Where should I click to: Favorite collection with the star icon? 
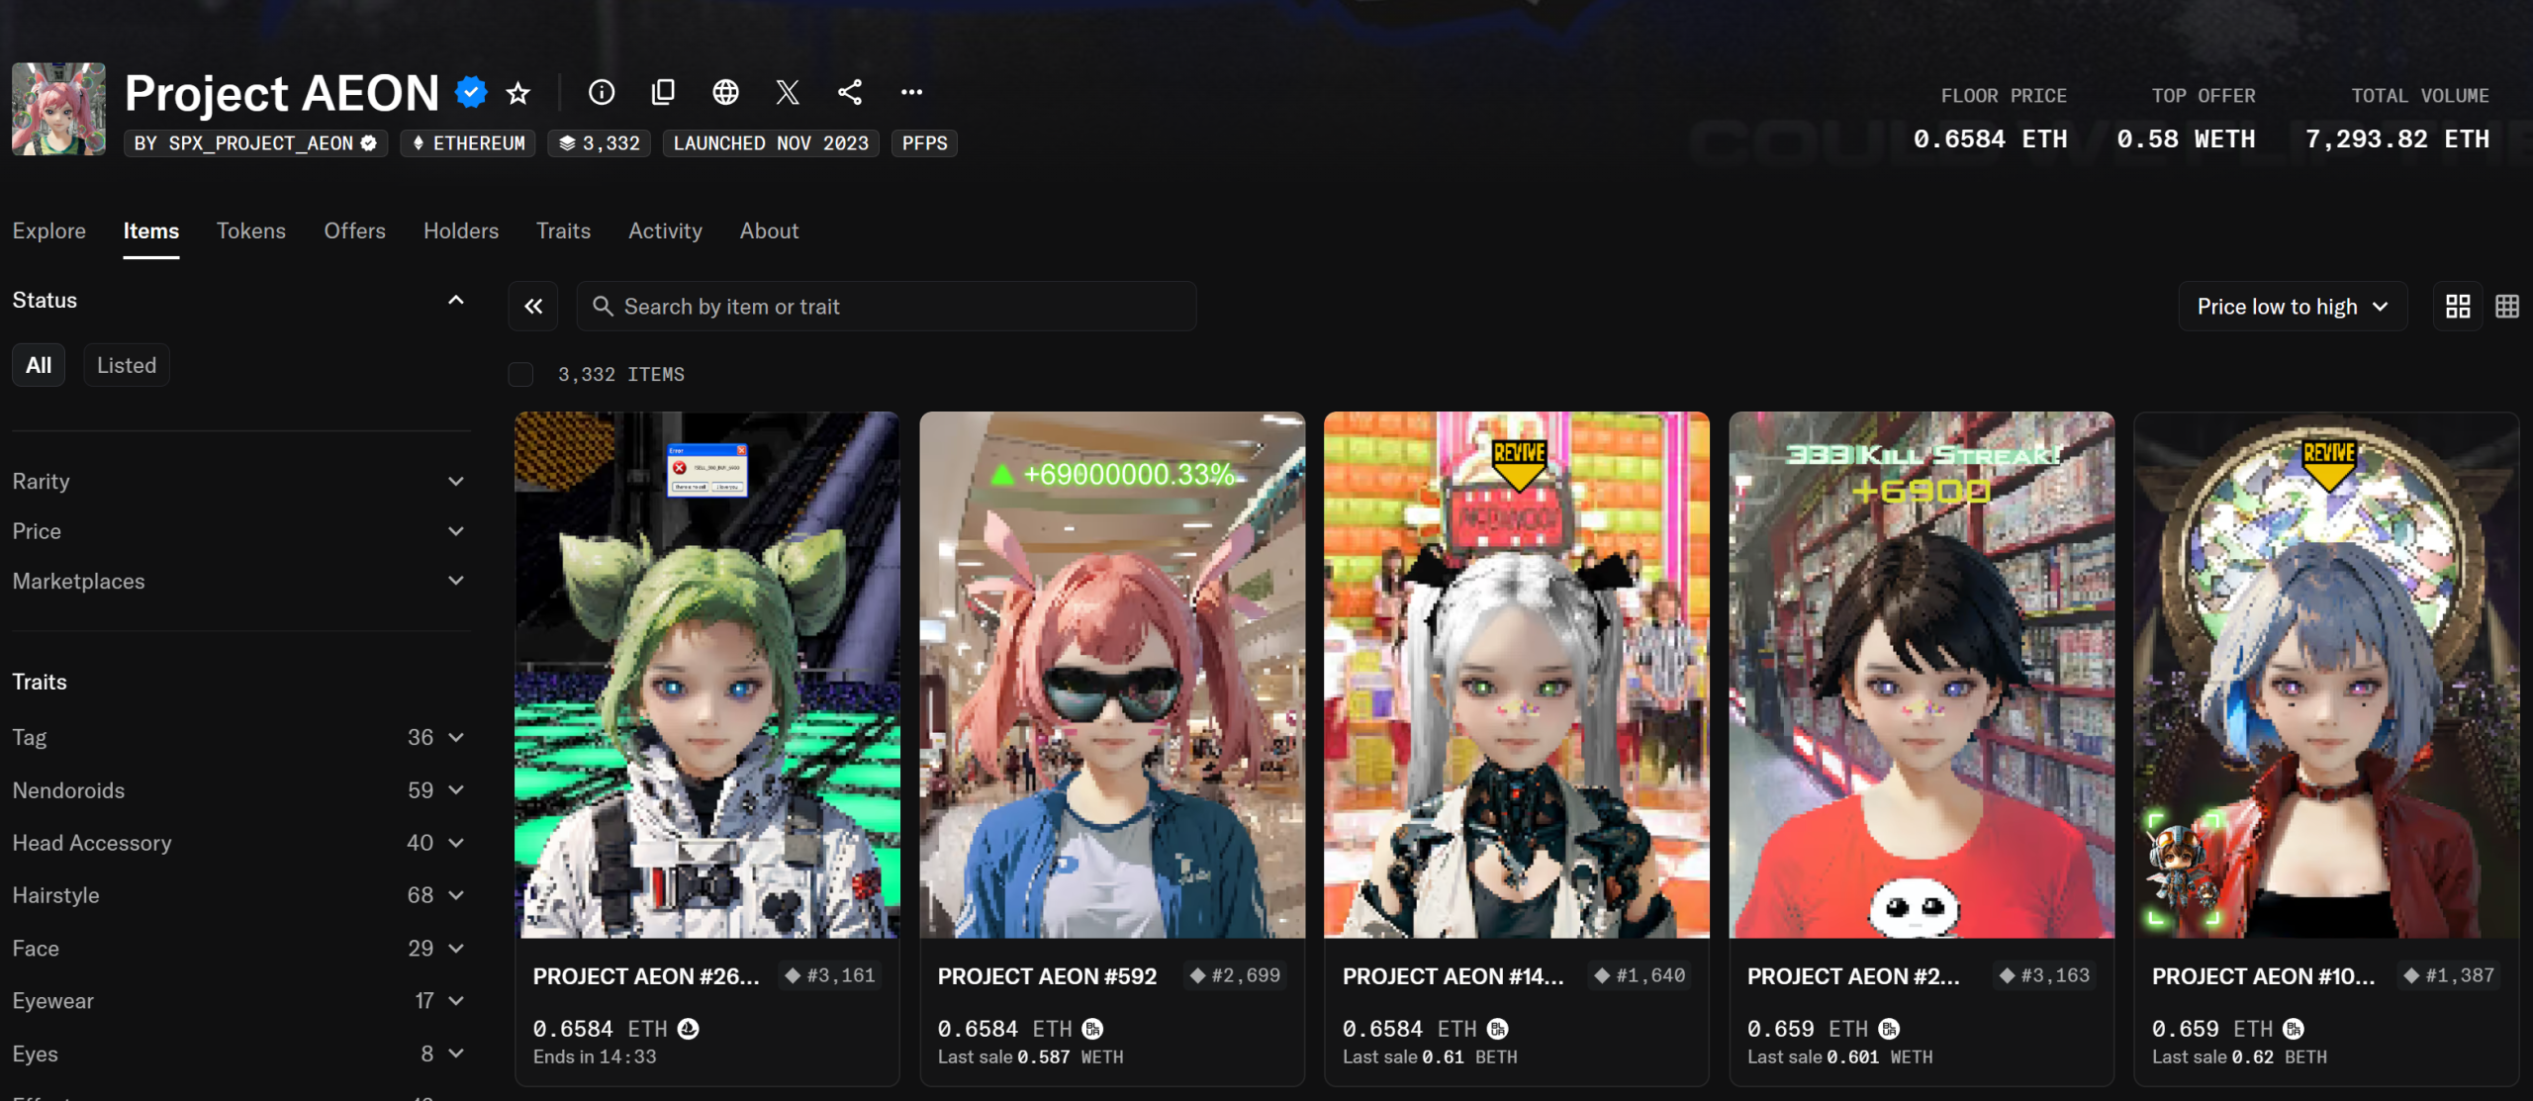click(517, 93)
